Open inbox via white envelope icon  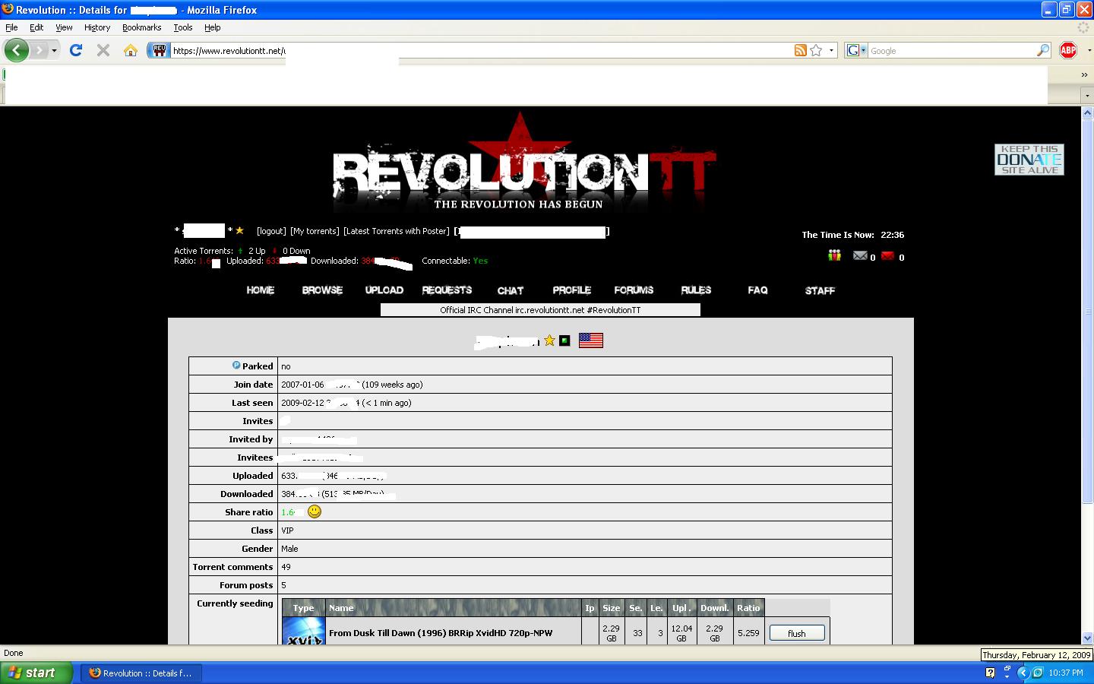[x=860, y=256]
